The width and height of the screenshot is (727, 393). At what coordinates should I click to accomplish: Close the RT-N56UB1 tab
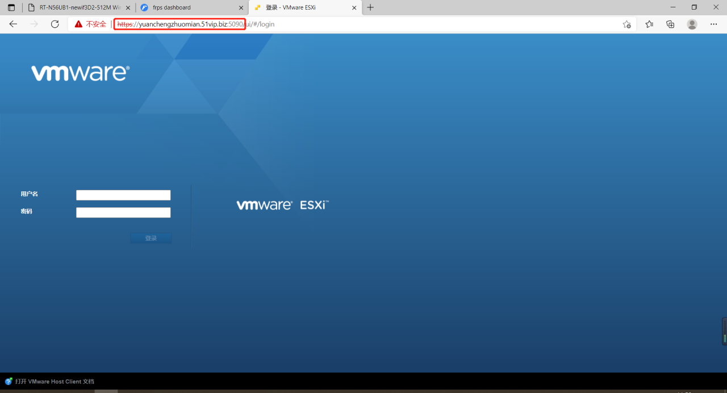pos(128,7)
